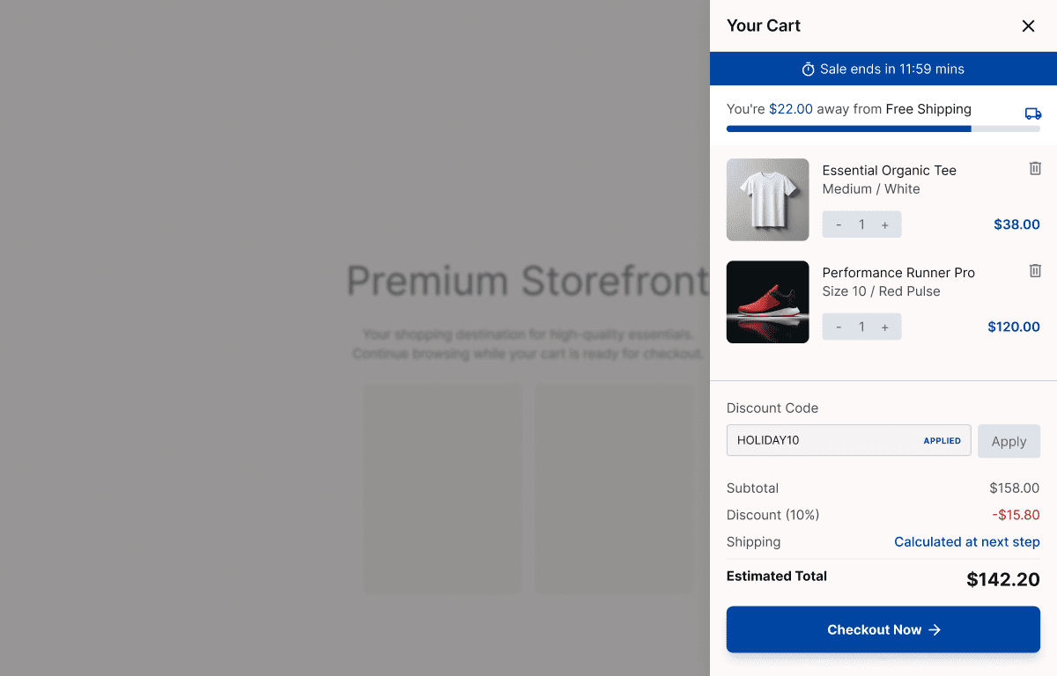
Task: Proceed with the Checkout Now button
Action: [883, 629]
